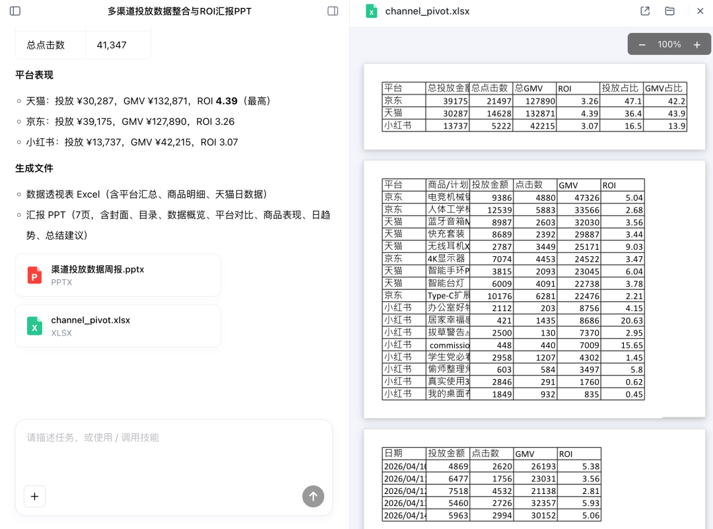Open preview in external window icon
This screenshot has height=529, width=713.
[x=645, y=11]
